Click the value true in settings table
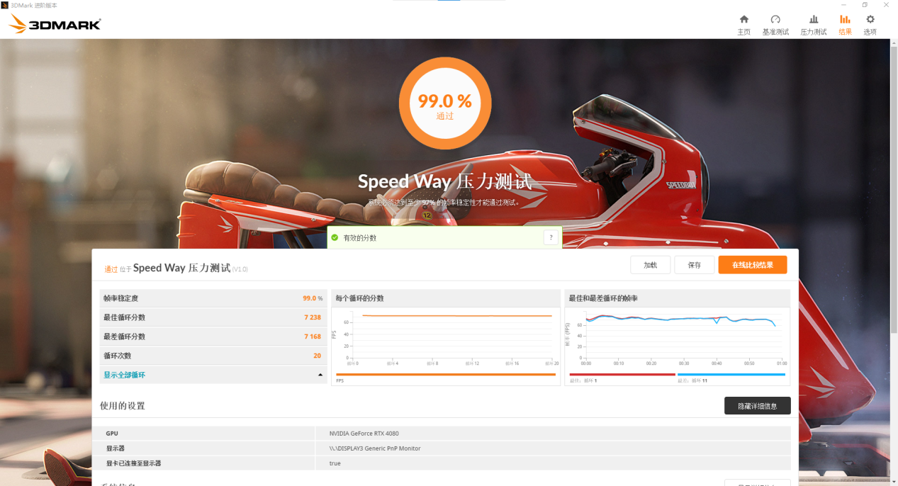This screenshot has width=898, height=486. pos(335,463)
